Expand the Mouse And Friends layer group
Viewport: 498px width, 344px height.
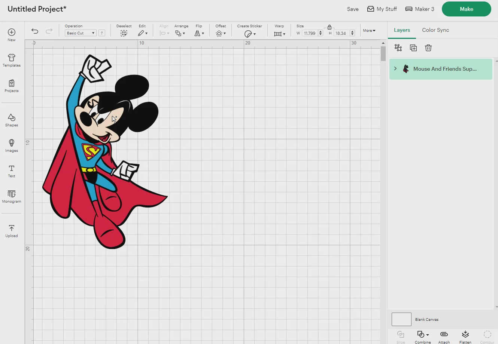pyautogui.click(x=395, y=69)
